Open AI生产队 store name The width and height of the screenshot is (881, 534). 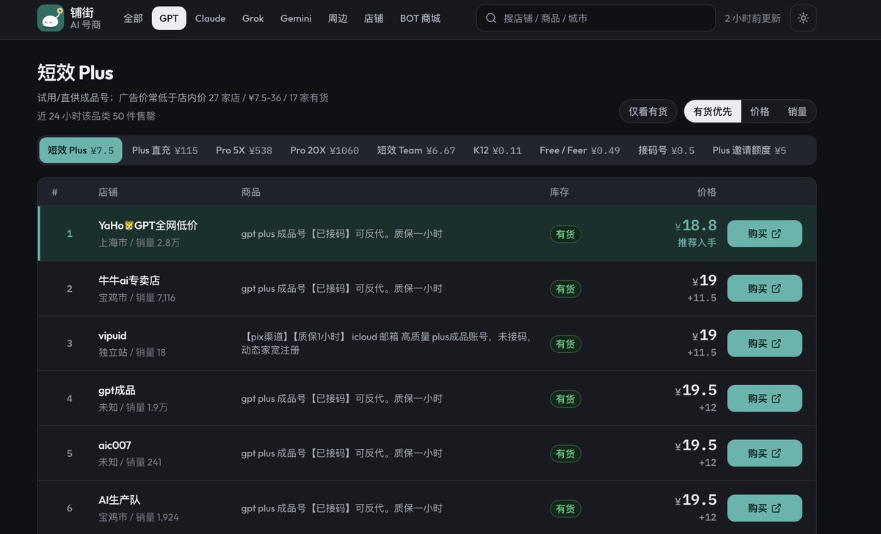119,500
